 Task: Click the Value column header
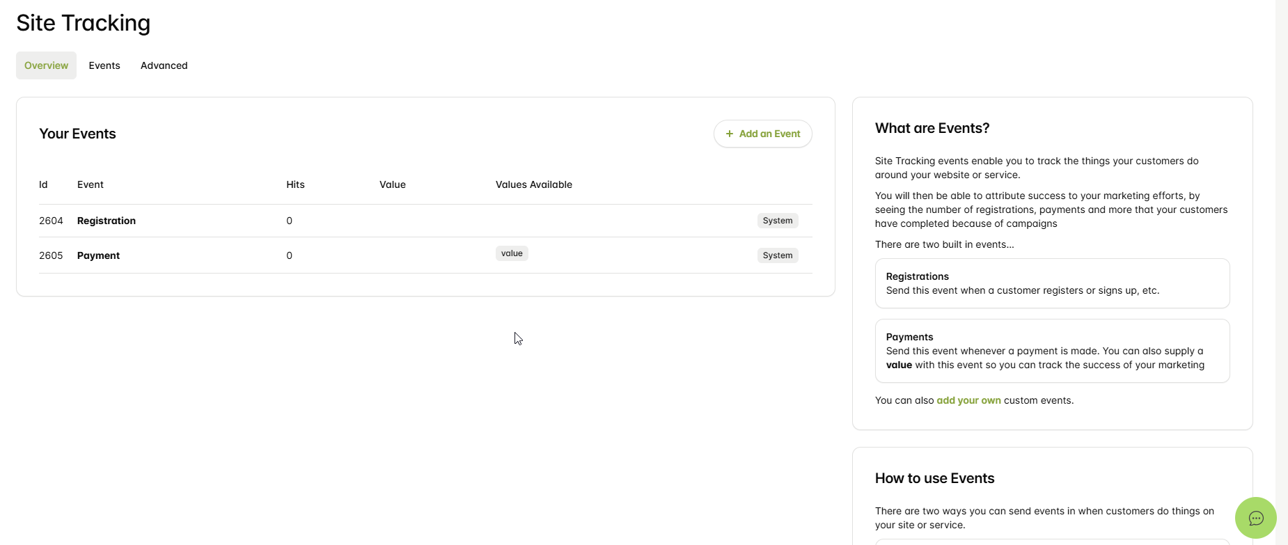tap(393, 184)
